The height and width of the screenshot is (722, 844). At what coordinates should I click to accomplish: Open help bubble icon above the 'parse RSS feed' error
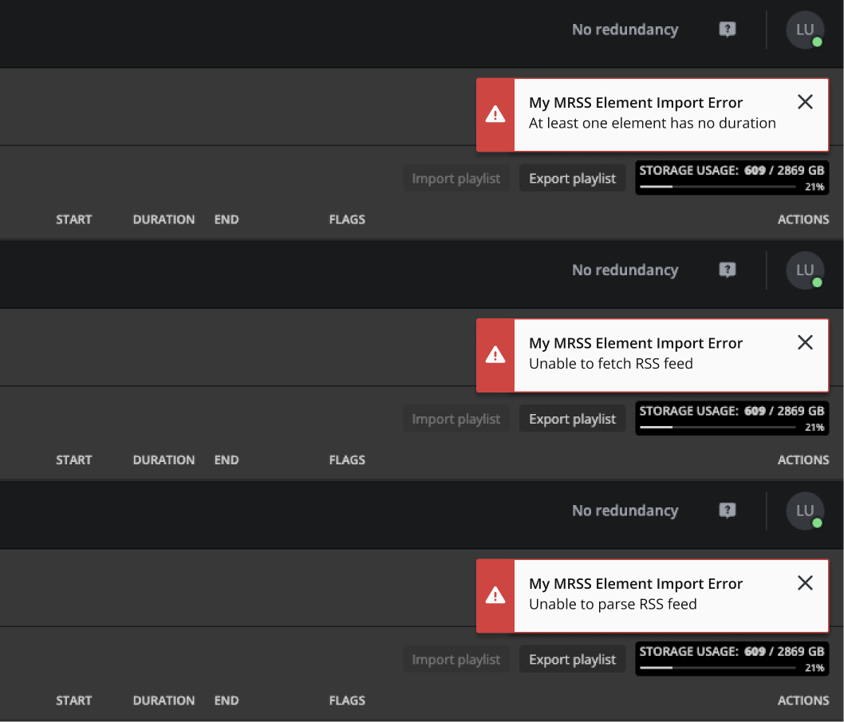coord(727,511)
